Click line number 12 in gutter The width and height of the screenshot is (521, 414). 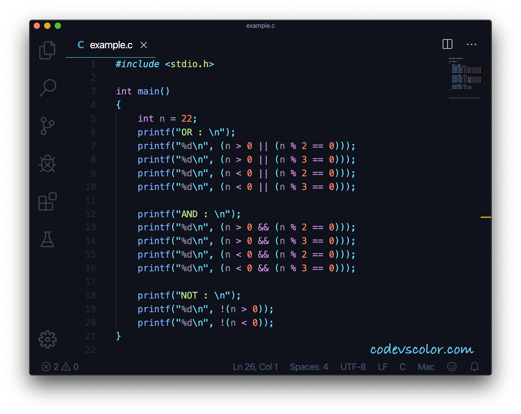coord(91,214)
